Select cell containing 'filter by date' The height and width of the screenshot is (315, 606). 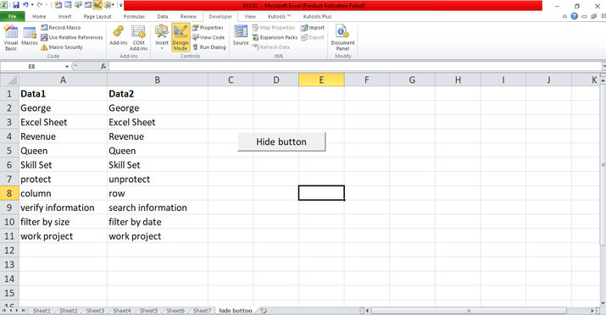tap(158, 222)
